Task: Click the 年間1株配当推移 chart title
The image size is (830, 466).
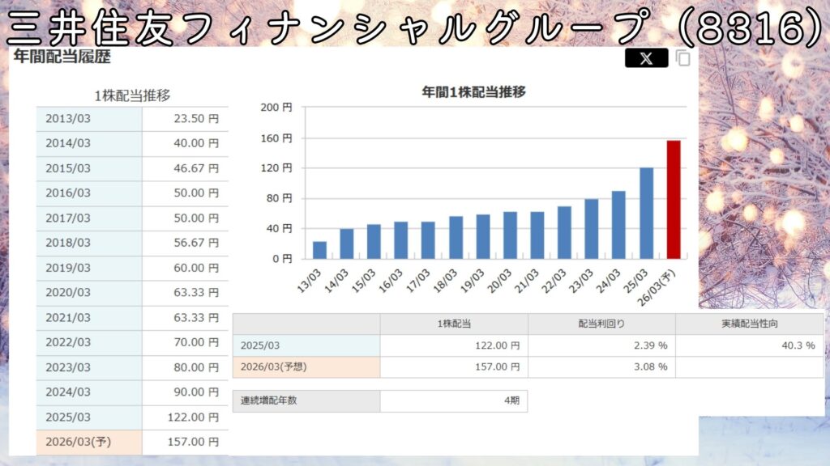Action: [473, 91]
